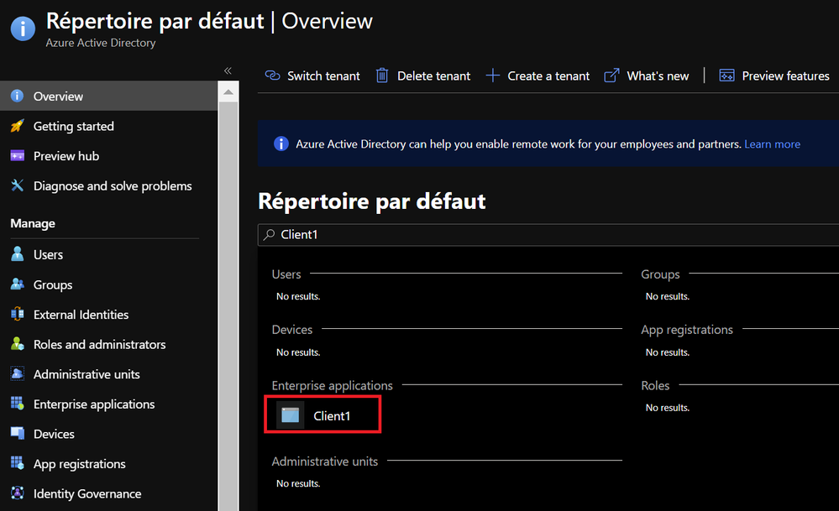Screen dimensions: 839x511
Task: Click the info icon in the remote work banner
Action: (281, 143)
